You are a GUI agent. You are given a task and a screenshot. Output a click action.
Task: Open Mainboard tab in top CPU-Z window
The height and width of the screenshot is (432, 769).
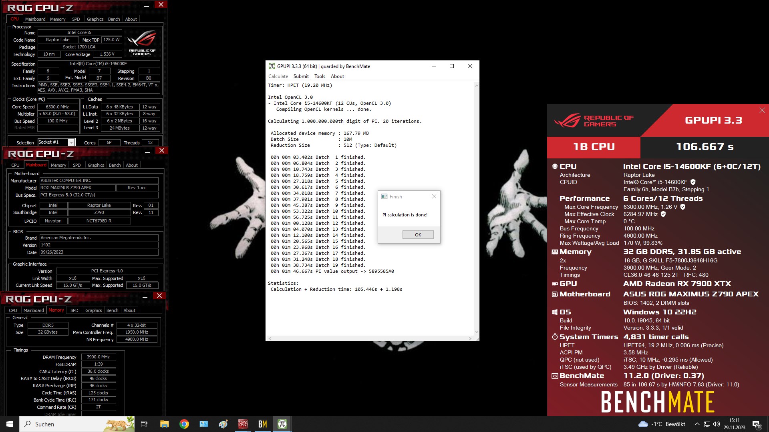pos(35,19)
